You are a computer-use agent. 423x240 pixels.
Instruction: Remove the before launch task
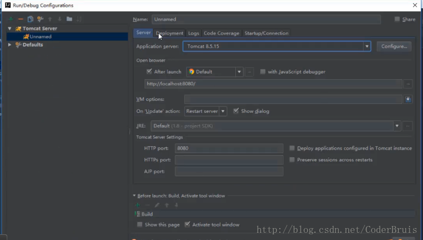[x=147, y=205]
